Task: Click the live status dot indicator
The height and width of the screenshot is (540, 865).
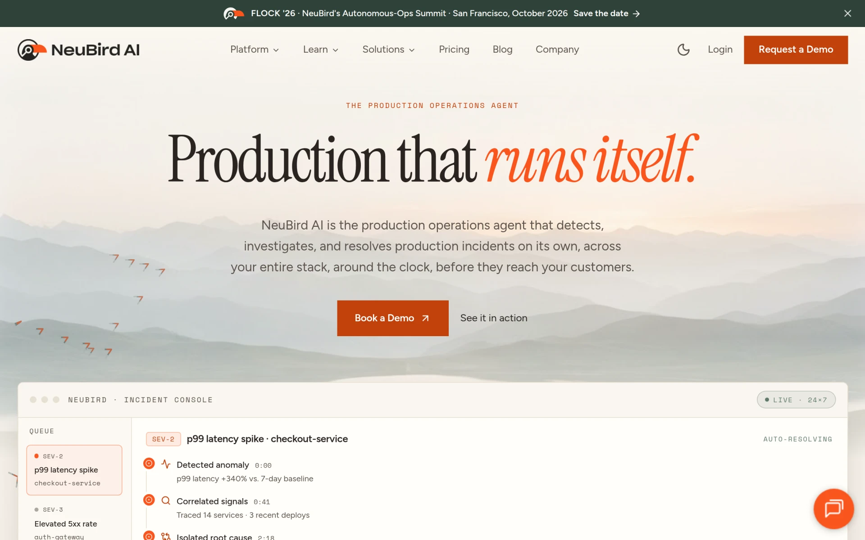Action: pos(767,400)
